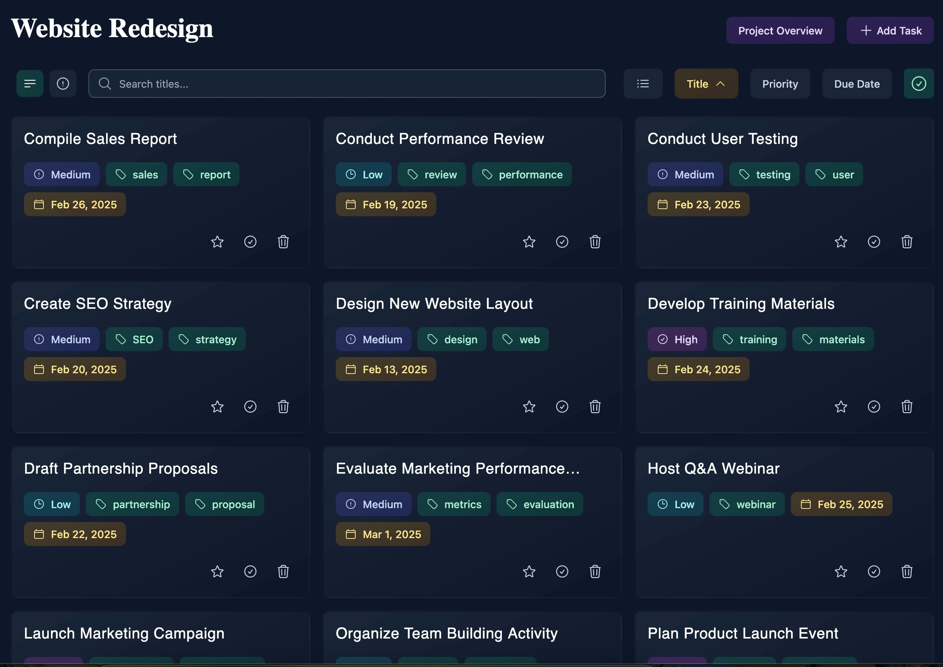
Task: Mark Design New Website Layout complete
Action: [x=562, y=407]
